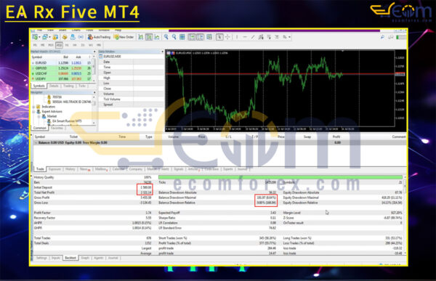
Task: Select the M30 timeframe button
Action: point(59,45)
